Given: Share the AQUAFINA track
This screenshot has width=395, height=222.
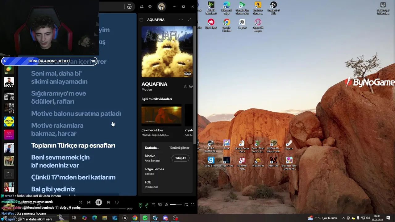Looking at the screenshot, I should pos(185,87).
